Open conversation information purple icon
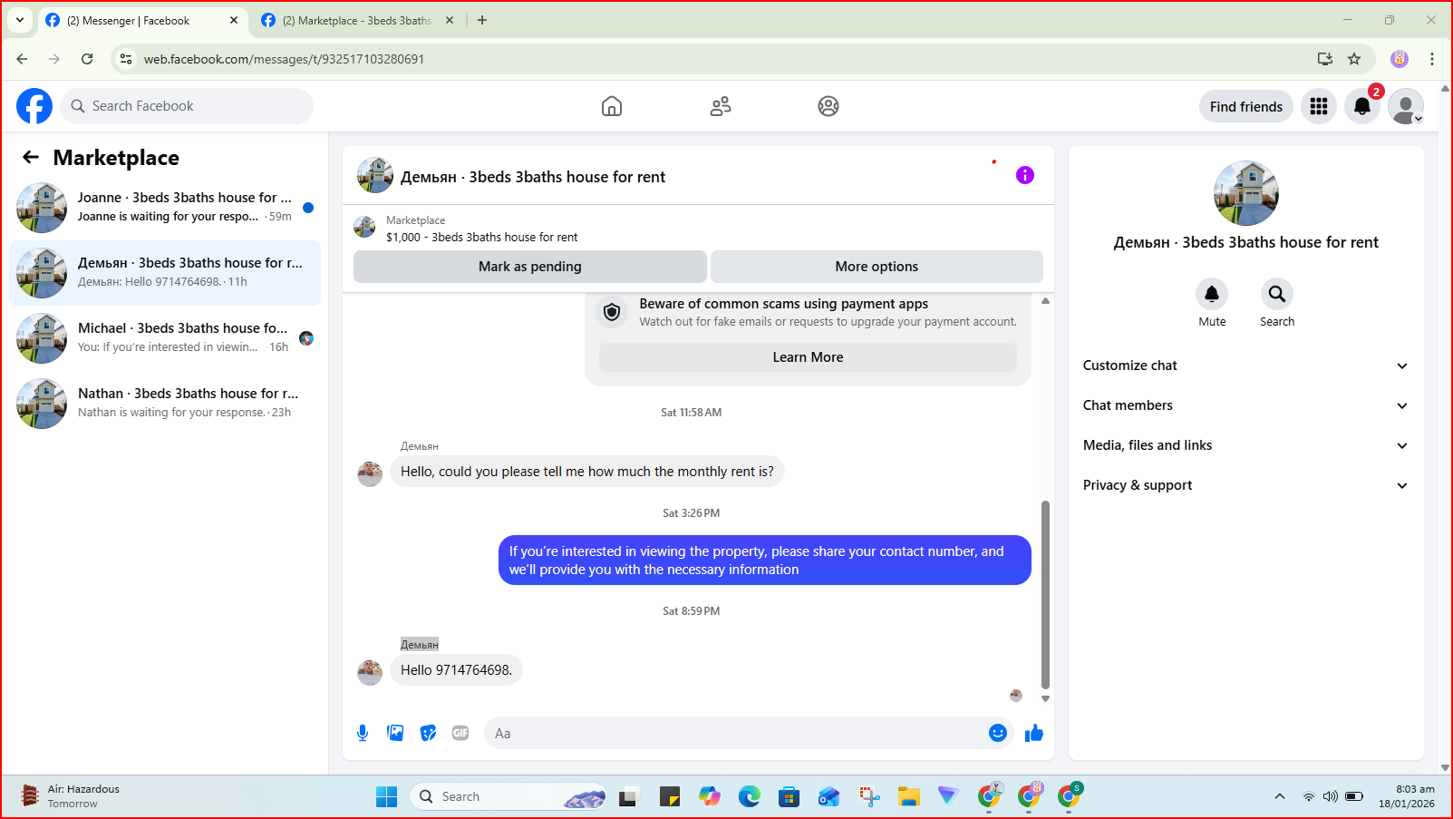Image resolution: width=1453 pixels, height=819 pixels. click(1025, 175)
